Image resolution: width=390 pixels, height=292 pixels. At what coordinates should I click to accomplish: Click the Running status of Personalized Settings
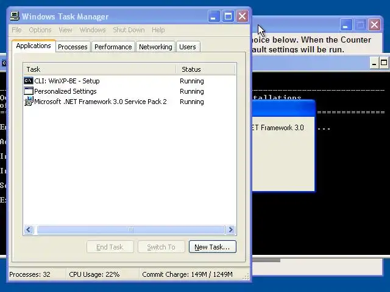192,91
